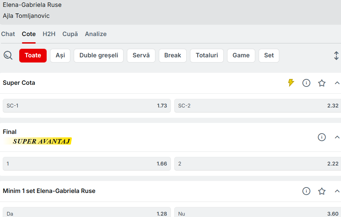
Task: Click the Super Cota lightning bolt icon
Action: point(291,83)
